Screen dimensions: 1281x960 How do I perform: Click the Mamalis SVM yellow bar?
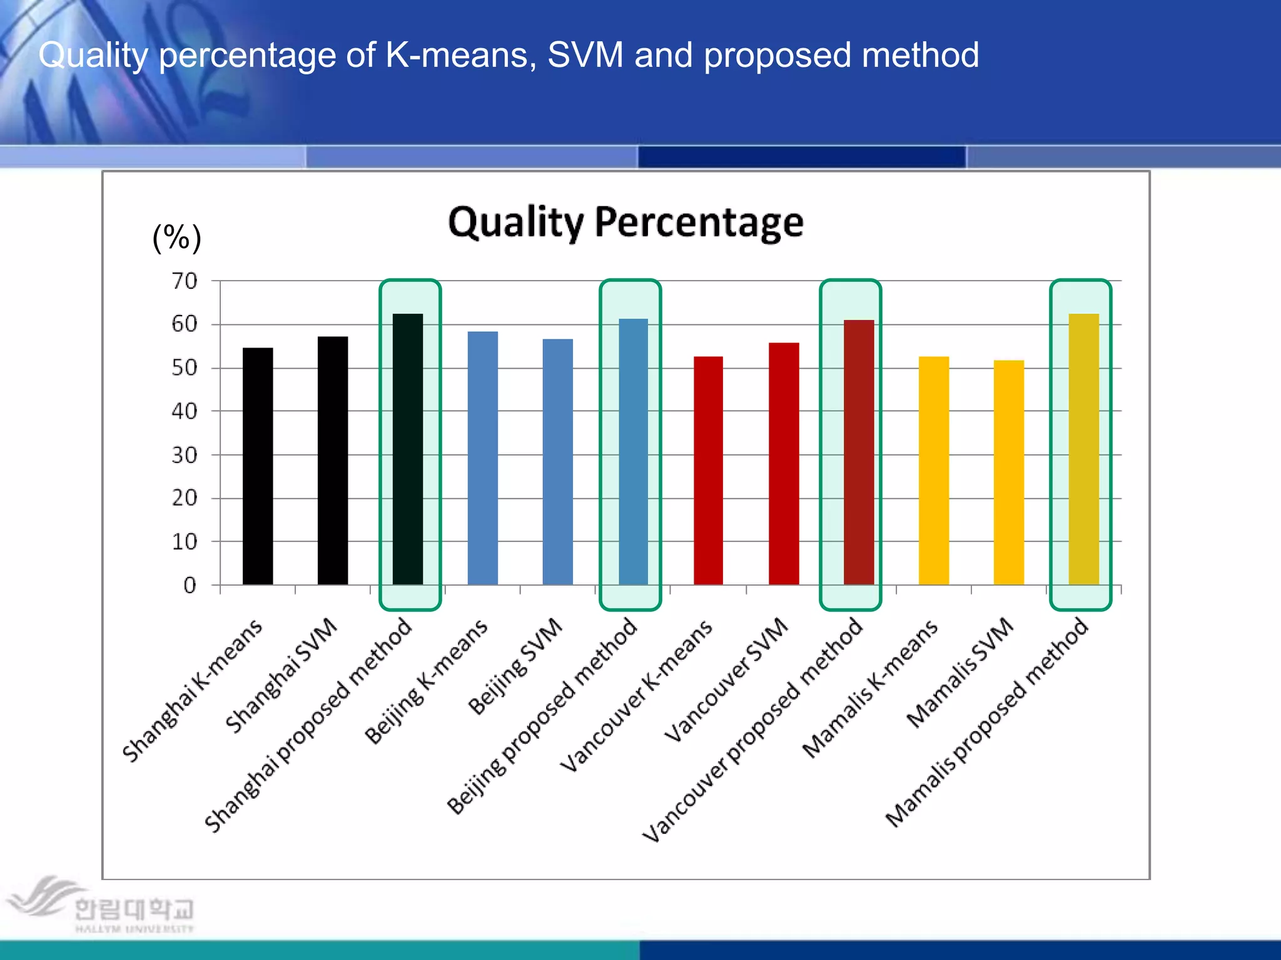tap(1009, 472)
